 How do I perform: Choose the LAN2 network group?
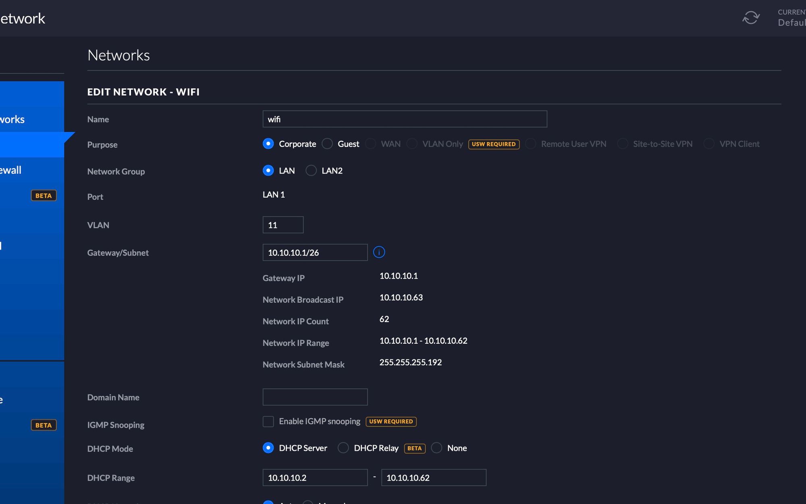click(311, 171)
